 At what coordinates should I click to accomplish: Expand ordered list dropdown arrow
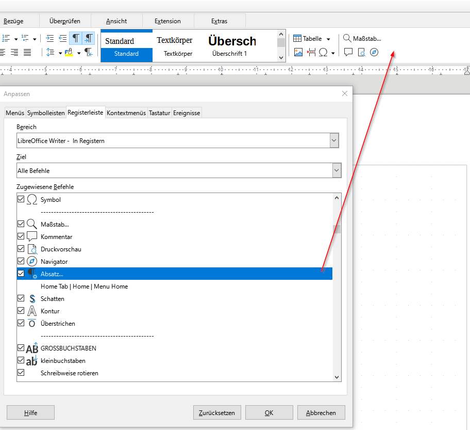click(16, 39)
